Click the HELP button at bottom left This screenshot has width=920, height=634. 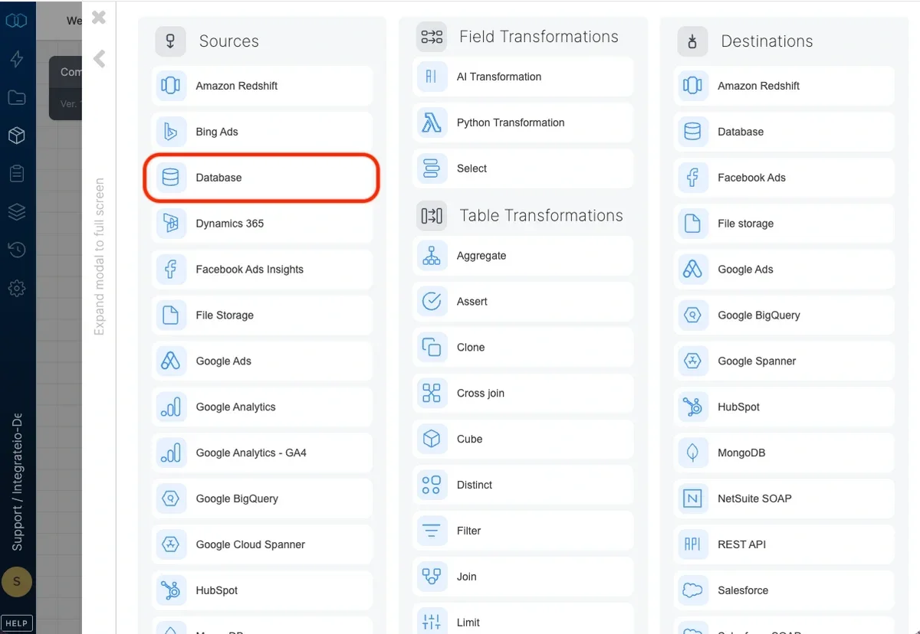(x=17, y=623)
